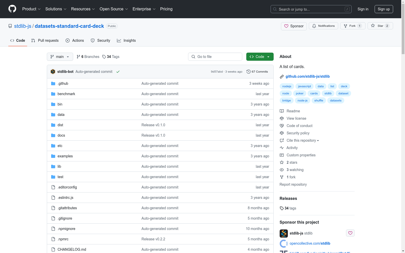This screenshot has height=253, width=405.
Task: Open the Actions tab
Action: tap(75, 40)
